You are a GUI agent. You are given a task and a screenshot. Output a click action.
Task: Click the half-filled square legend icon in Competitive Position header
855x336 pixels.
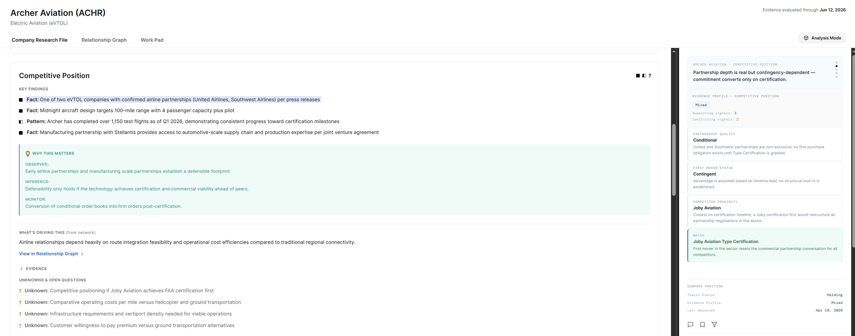coord(644,76)
